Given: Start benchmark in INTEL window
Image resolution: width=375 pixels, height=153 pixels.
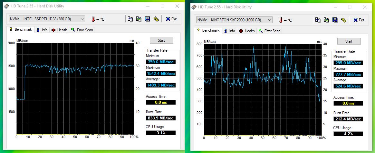Looking at the screenshot, I should coord(161,40).
